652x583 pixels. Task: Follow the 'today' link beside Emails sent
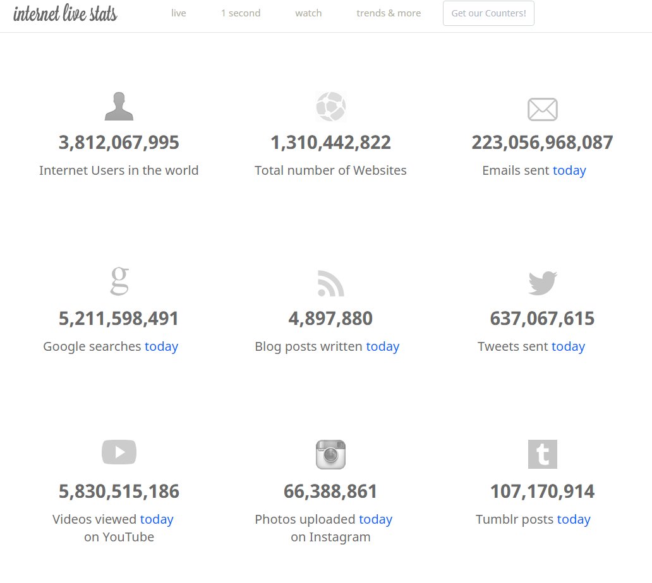pos(569,170)
